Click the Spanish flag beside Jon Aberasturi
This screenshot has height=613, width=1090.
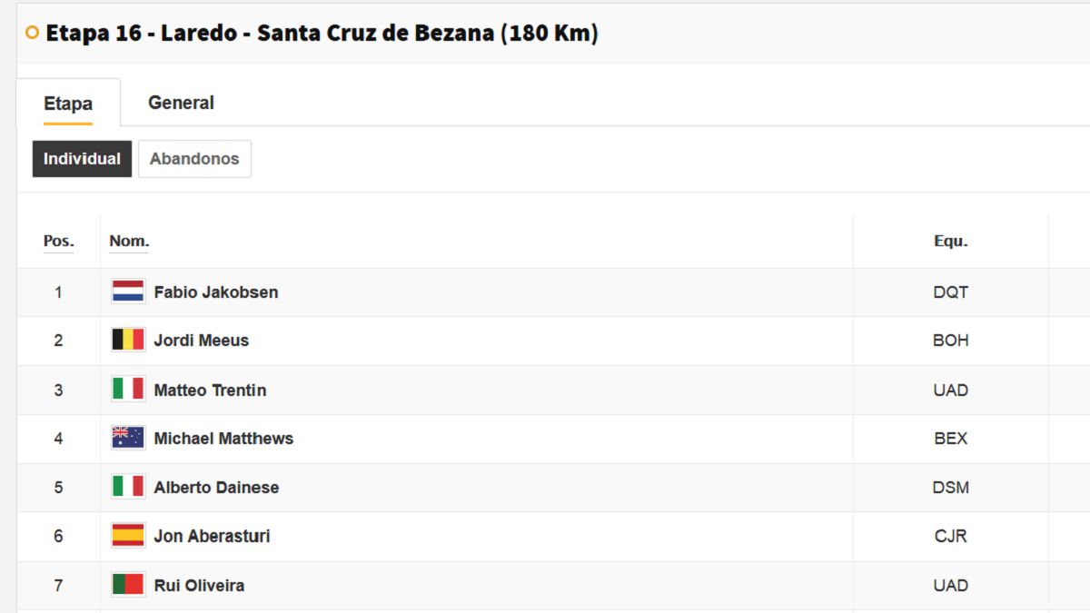point(128,536)
